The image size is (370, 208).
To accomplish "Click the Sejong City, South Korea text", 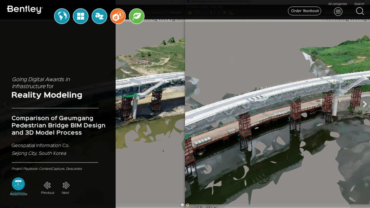I will click(39, 153).
